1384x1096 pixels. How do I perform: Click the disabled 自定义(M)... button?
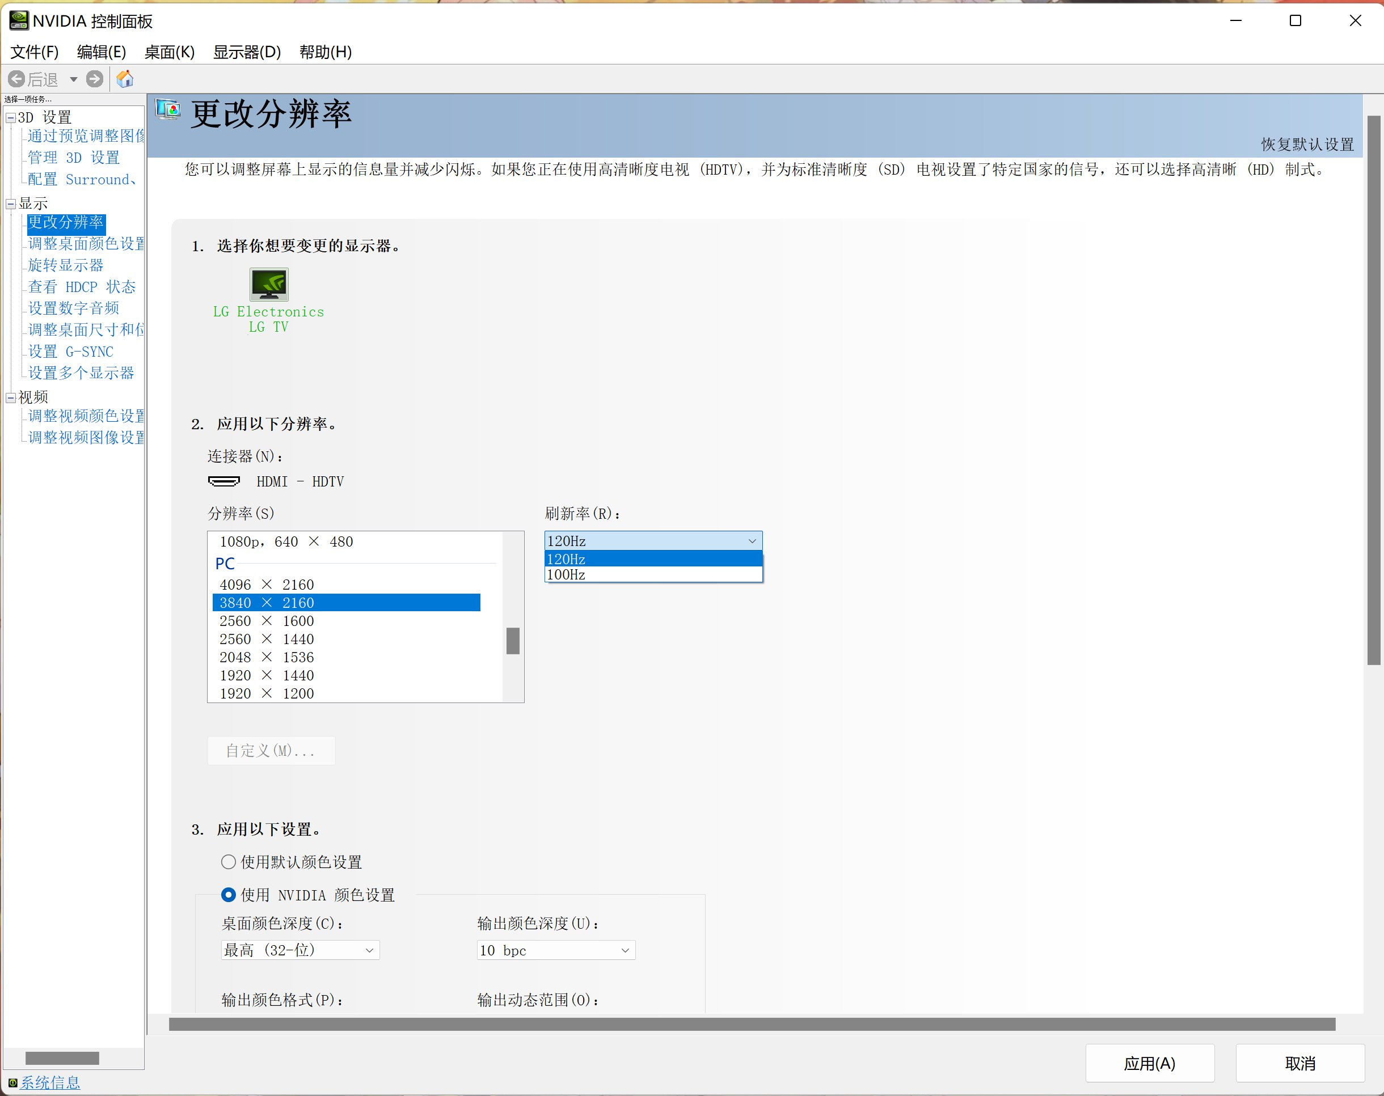271,750
